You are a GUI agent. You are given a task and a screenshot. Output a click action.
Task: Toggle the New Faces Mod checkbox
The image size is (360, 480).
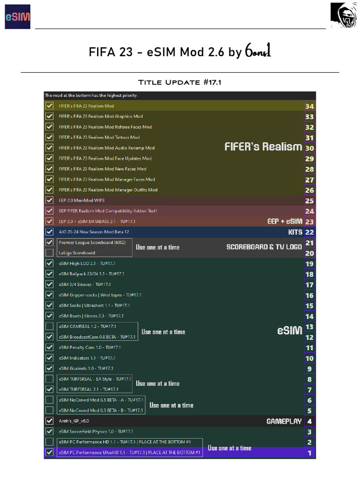pos(49,169)
